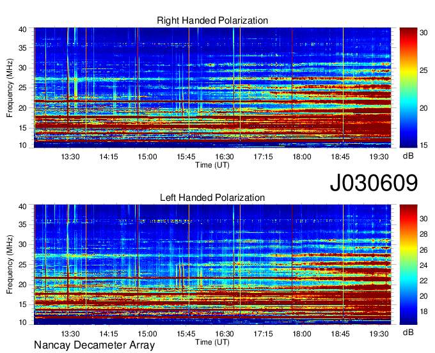Click the 18 value on left-handed colorbar
This screenshot has width=435, height=353.
click(423, 311)
